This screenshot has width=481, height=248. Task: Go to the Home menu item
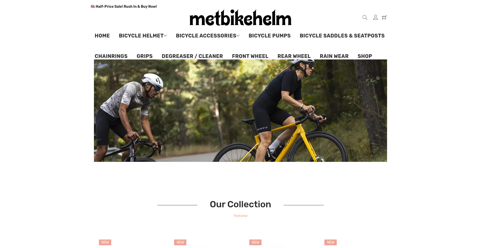102,36
